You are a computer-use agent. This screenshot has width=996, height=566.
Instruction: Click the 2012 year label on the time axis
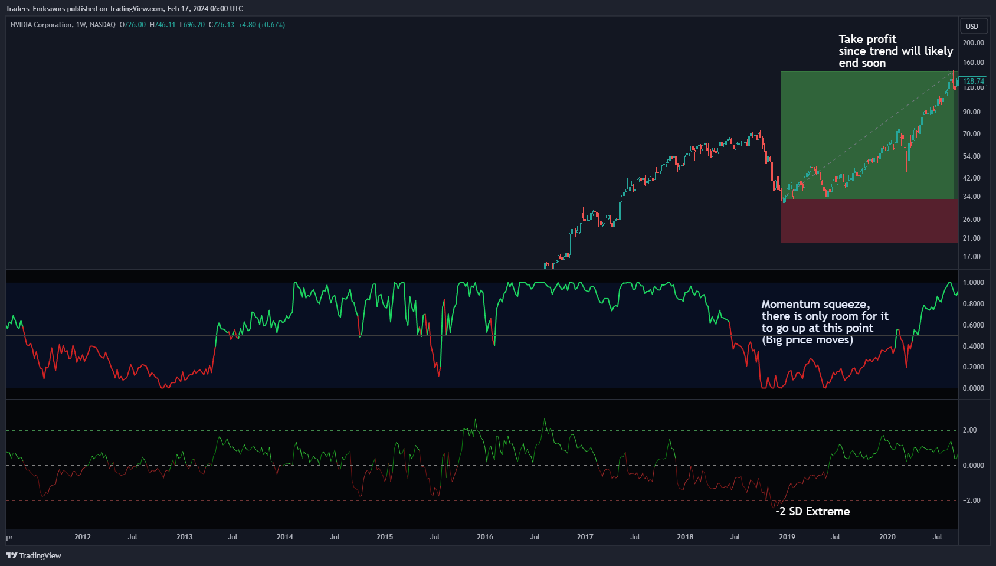pyautogui.click(x=83, y=537)
